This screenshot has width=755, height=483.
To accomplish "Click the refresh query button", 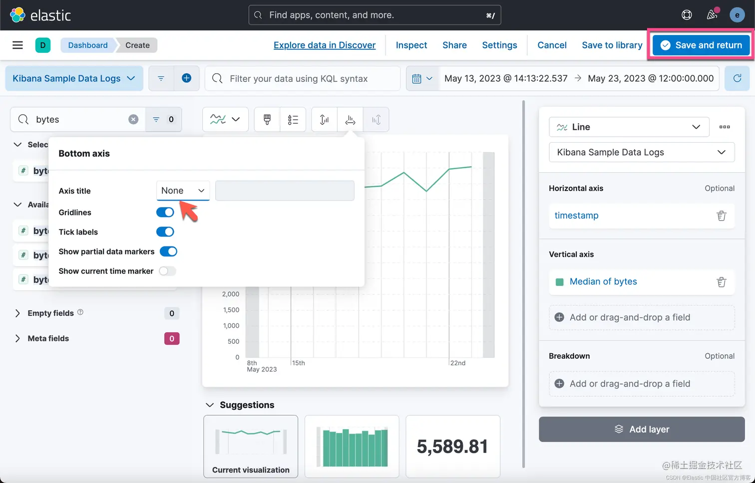I will tap(737, 78).
